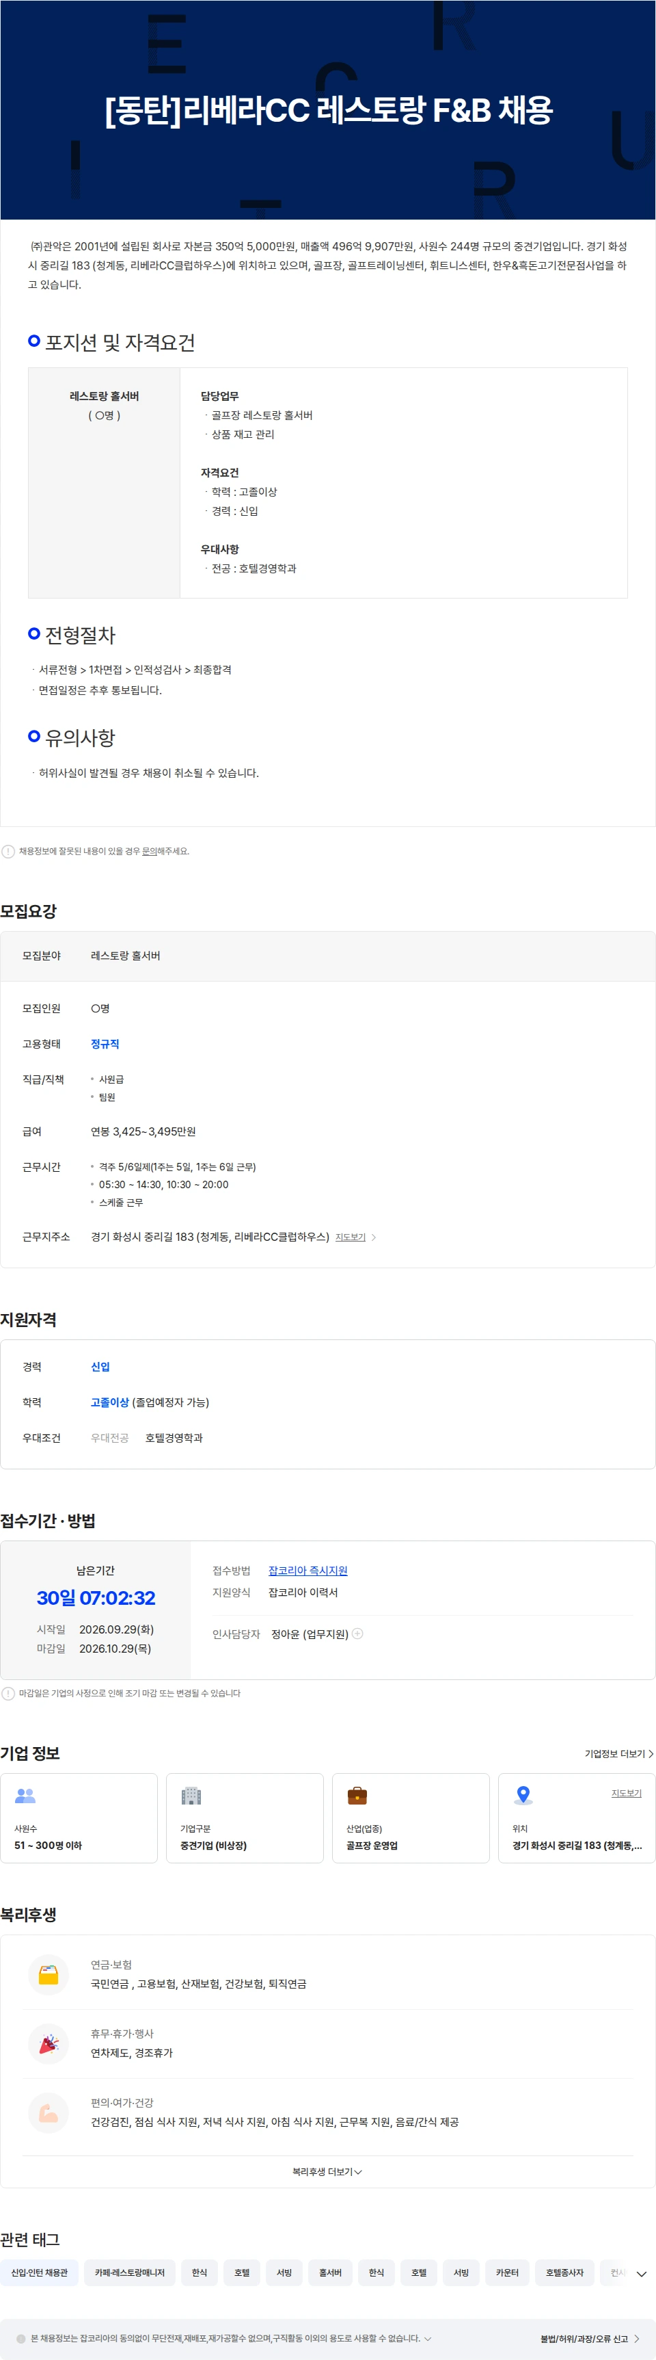Click the job title [동탄]리베라CC 레스토랑 F&B 채용
The image size is (656, 2360).
[329, 110]
